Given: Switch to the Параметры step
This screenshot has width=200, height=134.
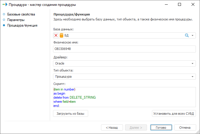Looking at the screenshot, I should (x=16, y=20).
